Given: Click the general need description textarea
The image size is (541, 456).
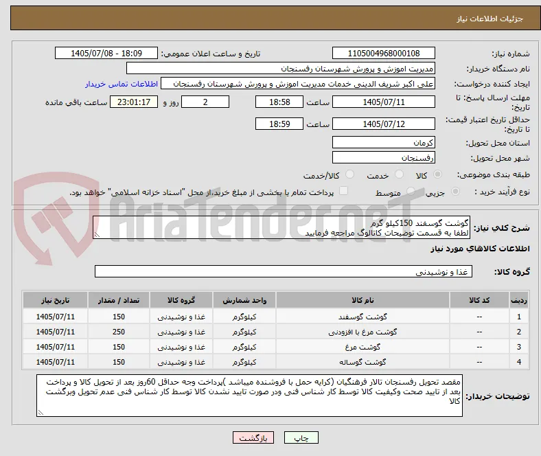Looking at the screenshot, I should pyautogui.click(x=281, y=227).
